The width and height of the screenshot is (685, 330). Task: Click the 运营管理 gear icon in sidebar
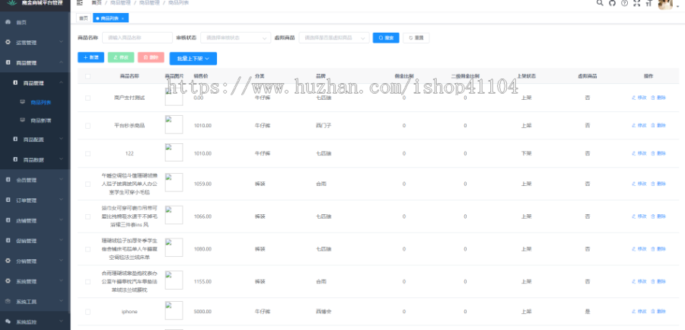click(x=8, y=42)
